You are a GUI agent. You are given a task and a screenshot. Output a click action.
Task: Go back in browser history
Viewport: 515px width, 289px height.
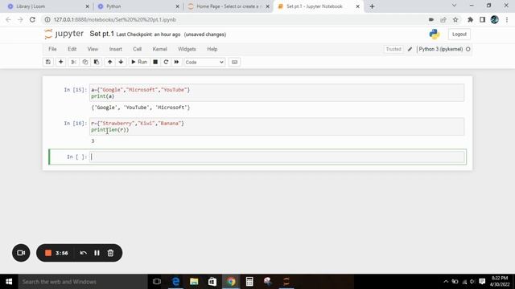coord(8,19)
